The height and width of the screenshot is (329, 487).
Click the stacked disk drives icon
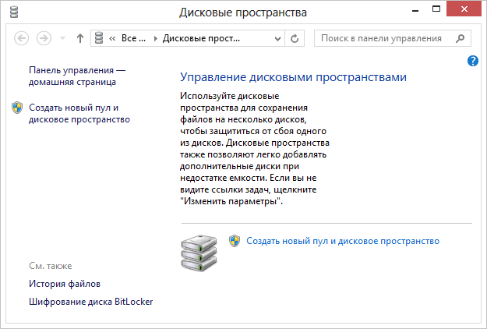point(199,253)
